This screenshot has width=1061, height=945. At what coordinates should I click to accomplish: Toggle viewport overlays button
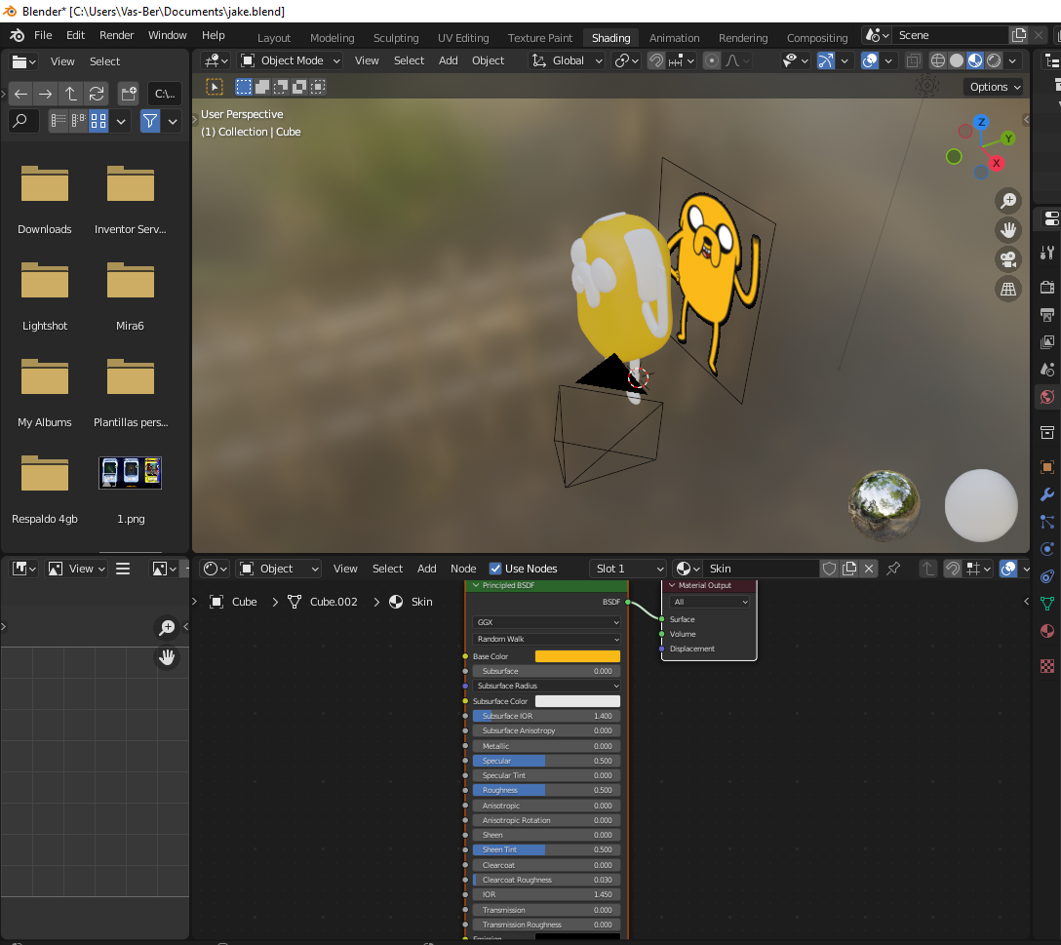click(870, 60)
